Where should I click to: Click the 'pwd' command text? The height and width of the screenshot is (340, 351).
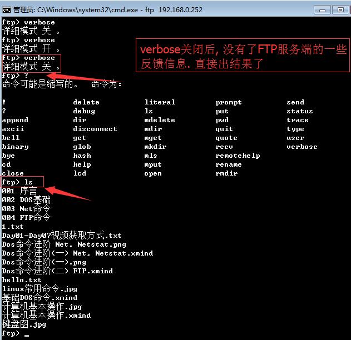point(222,120)
